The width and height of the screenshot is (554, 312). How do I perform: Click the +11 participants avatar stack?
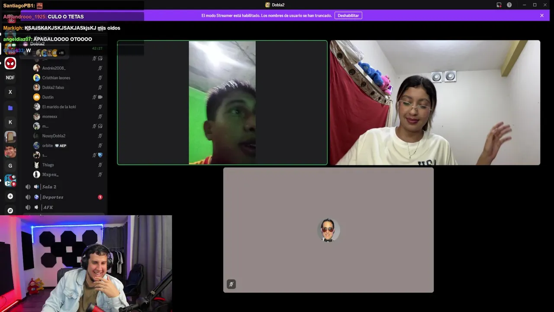(x=50, y=53)
